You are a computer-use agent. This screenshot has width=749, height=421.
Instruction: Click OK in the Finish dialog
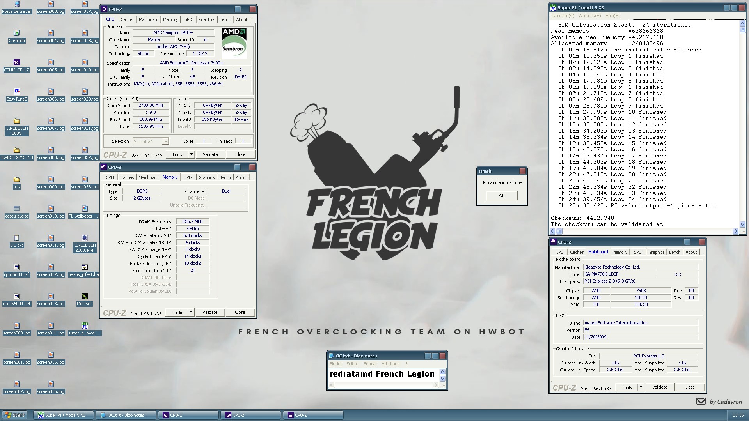tap(502, 196)
